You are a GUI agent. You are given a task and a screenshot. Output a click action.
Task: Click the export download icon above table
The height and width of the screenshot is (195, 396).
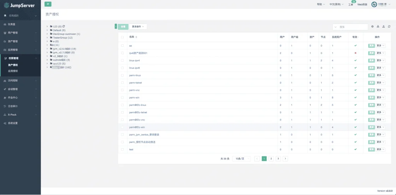coord(378,27)
